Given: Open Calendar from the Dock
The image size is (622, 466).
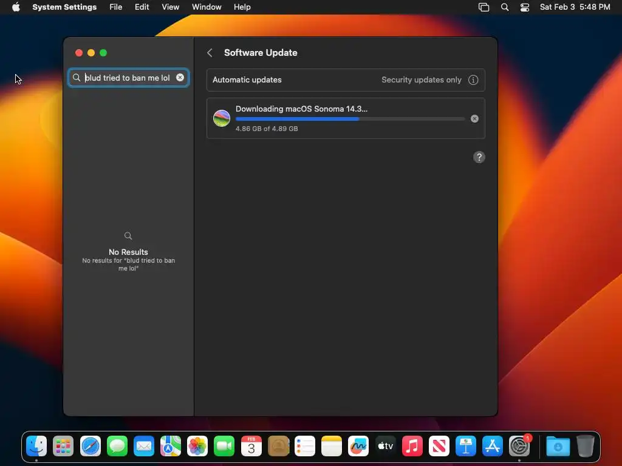Looking at the screenshot, I should (251, 446).
